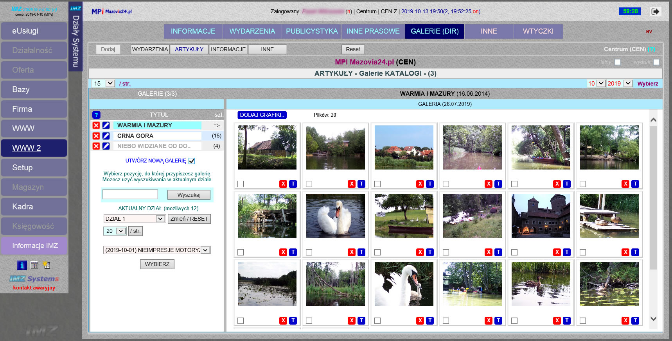
Task: Edit the NIEBO WIDZIANE OD DO.. gallery
Action: click(106, 146)
